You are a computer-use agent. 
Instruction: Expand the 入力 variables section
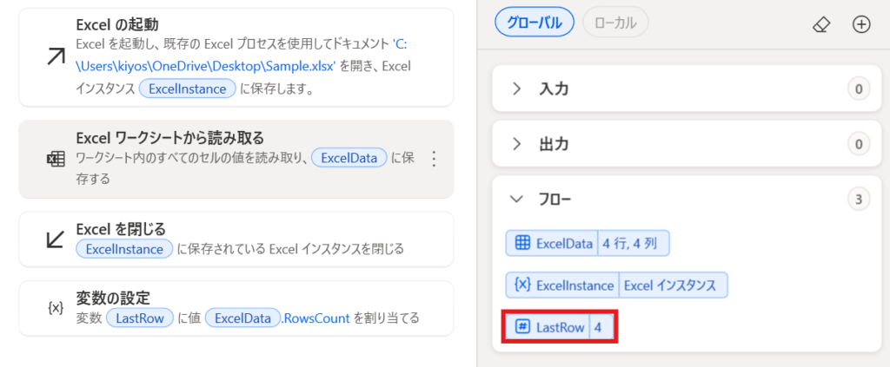click(682, 88)
